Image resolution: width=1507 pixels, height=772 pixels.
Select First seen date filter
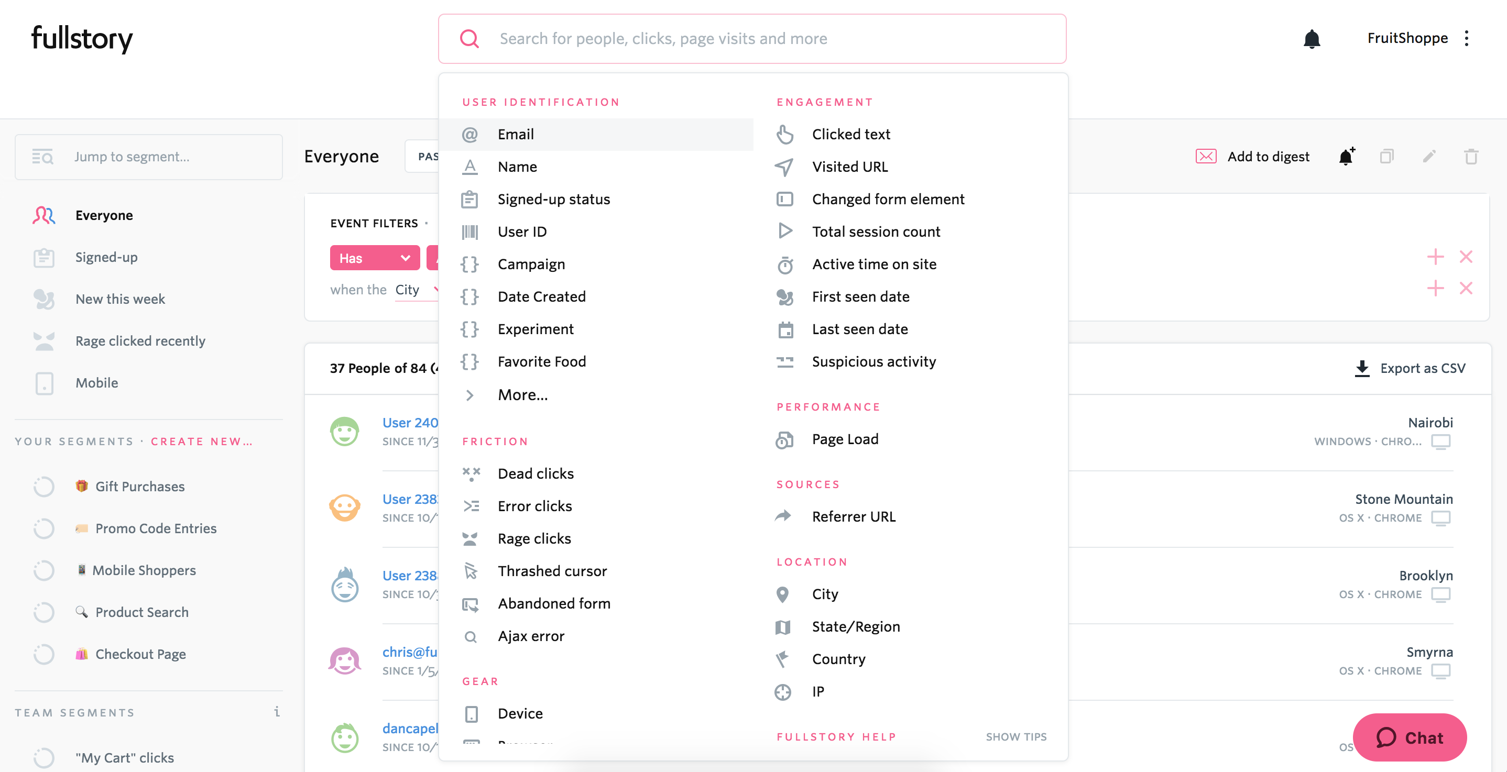pos(910,296)
